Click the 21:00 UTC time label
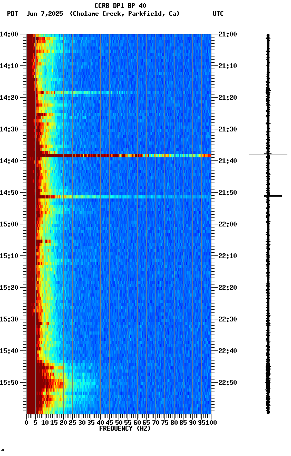This screenshot has width=291, height=456. (x=227, y=34)
